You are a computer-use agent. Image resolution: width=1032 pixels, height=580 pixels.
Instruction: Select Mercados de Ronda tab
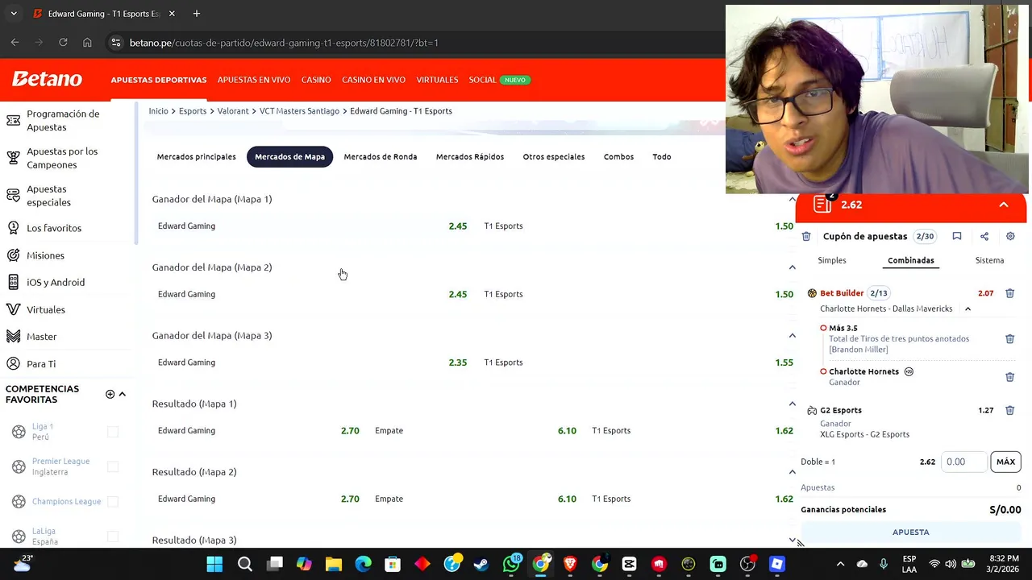(x=381, y=156)
